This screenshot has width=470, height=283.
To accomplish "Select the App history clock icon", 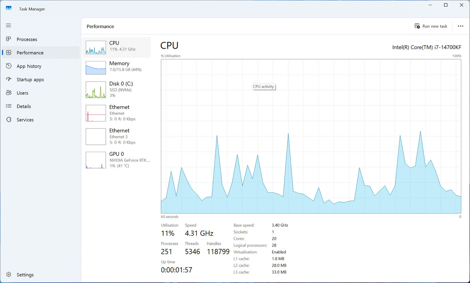I will point(8,66).
